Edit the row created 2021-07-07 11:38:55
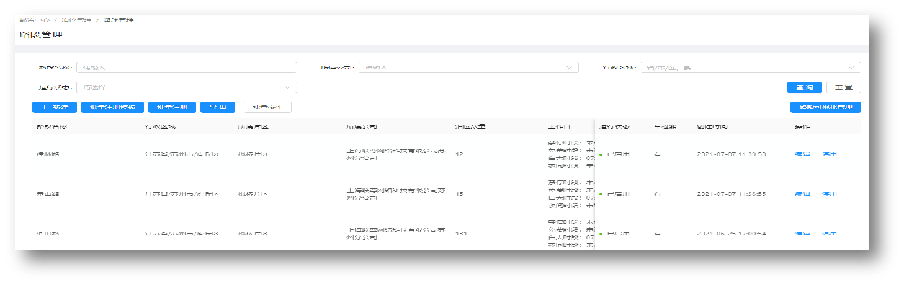The image size is (904, 285). 802,194
